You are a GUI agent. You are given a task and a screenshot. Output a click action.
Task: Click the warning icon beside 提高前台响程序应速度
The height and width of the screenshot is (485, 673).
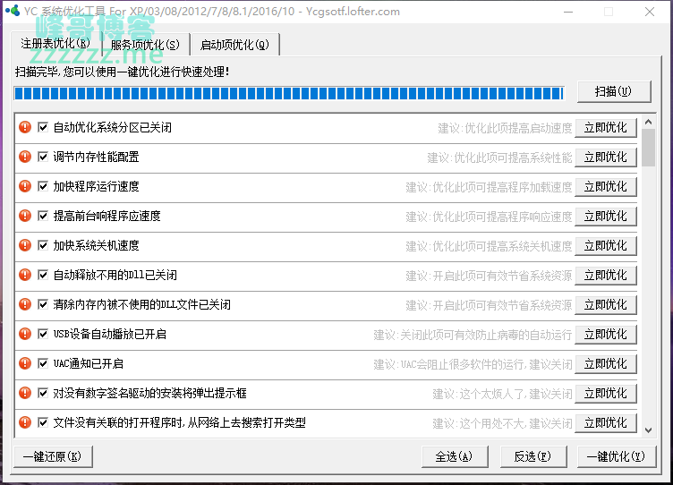[x=25, y=216]
